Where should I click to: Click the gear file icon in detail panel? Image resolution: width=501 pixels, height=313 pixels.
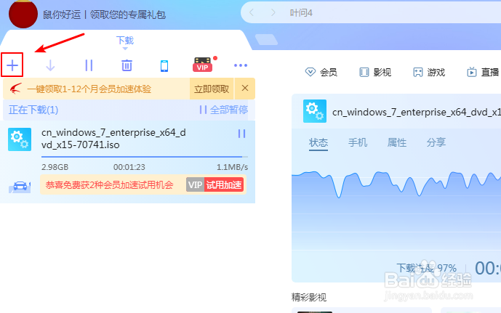click(315, 111)
